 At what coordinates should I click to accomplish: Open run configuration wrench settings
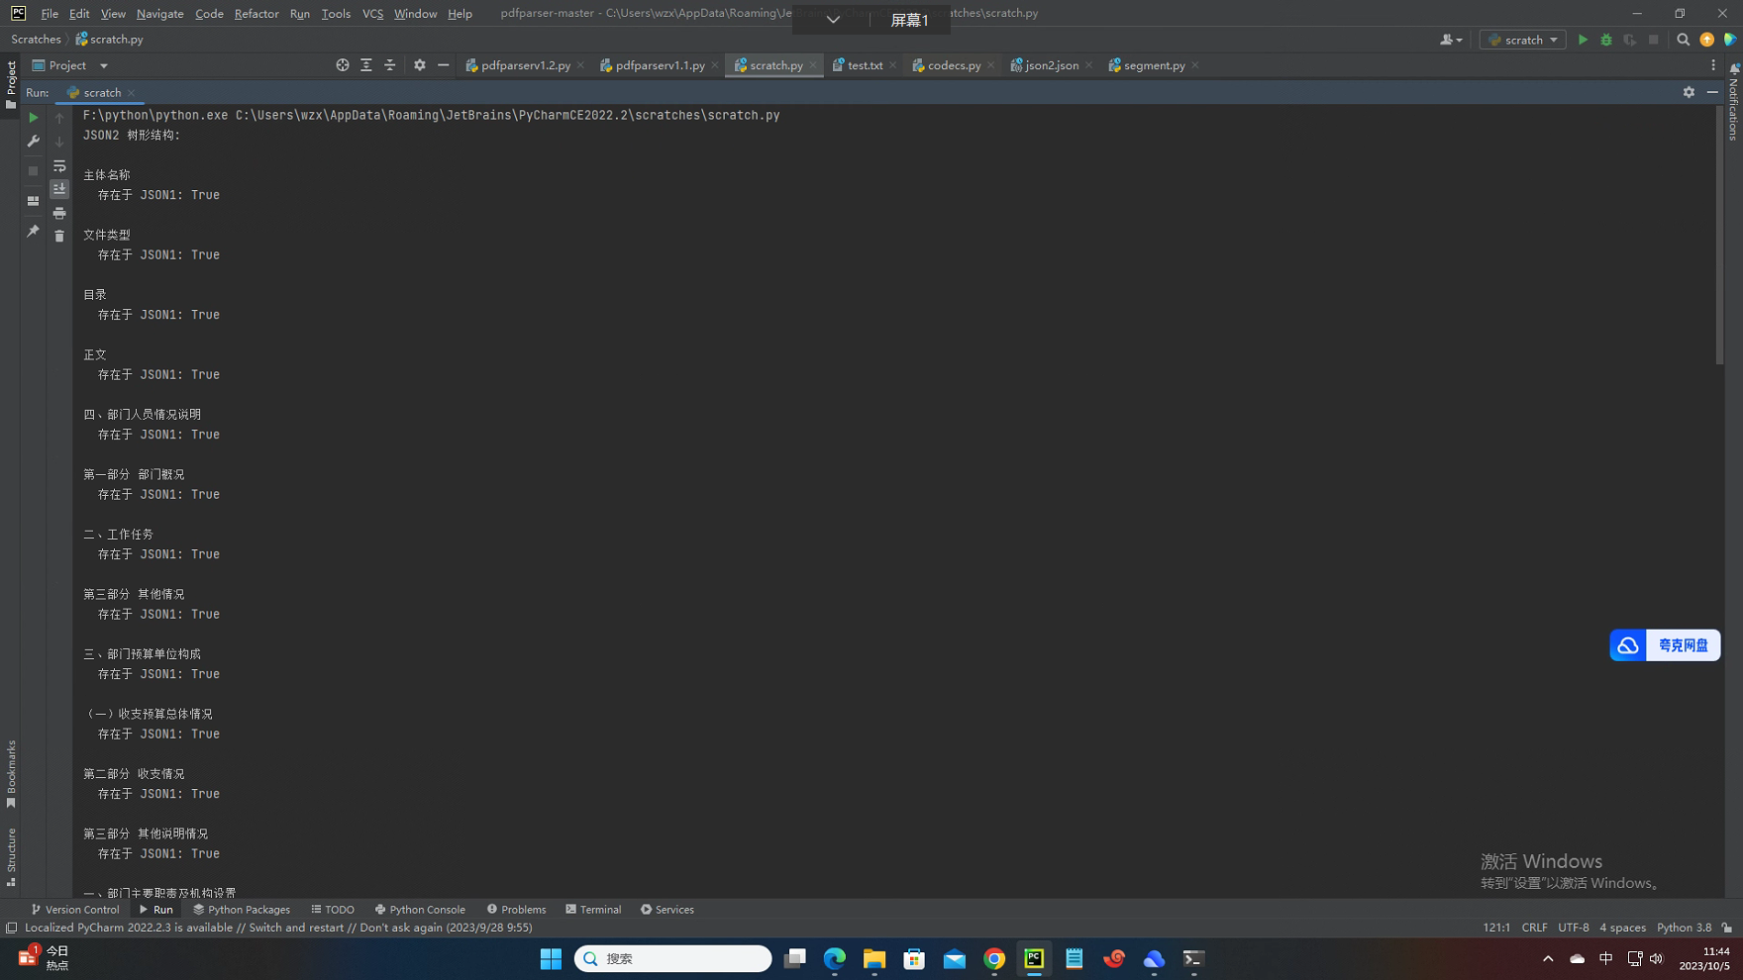click(33, 142)
